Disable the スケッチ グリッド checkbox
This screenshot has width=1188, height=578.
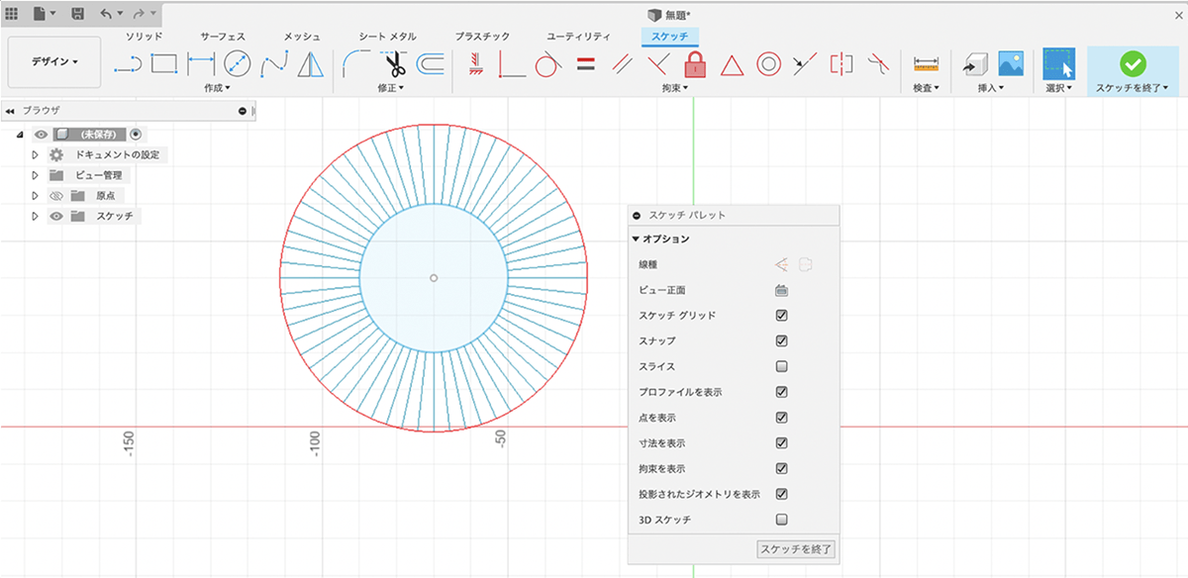tap(781, 316)
